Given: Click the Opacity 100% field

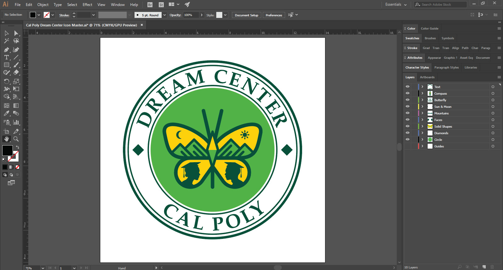Looking at the screenshot, I should click(x=191, y=15).
